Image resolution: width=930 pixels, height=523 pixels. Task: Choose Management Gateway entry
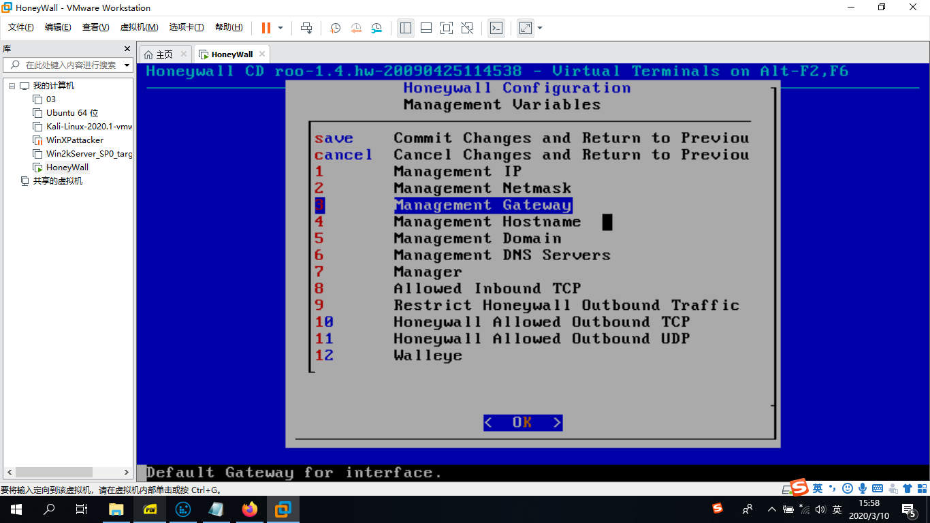[482, 205]
